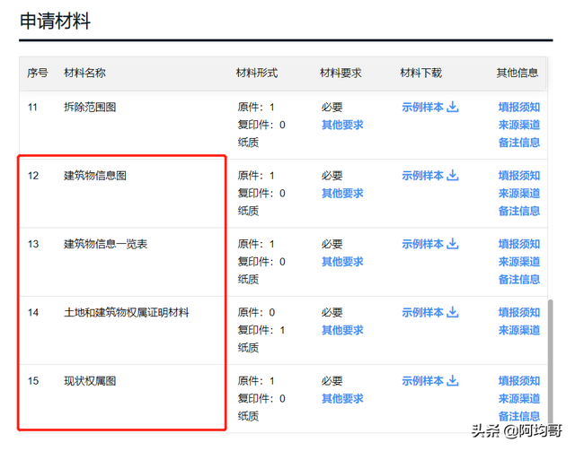The image size is (575, 451).
Task: View 其他要求 for row 13 建筑物信息一览表
Action: point(342,262)
